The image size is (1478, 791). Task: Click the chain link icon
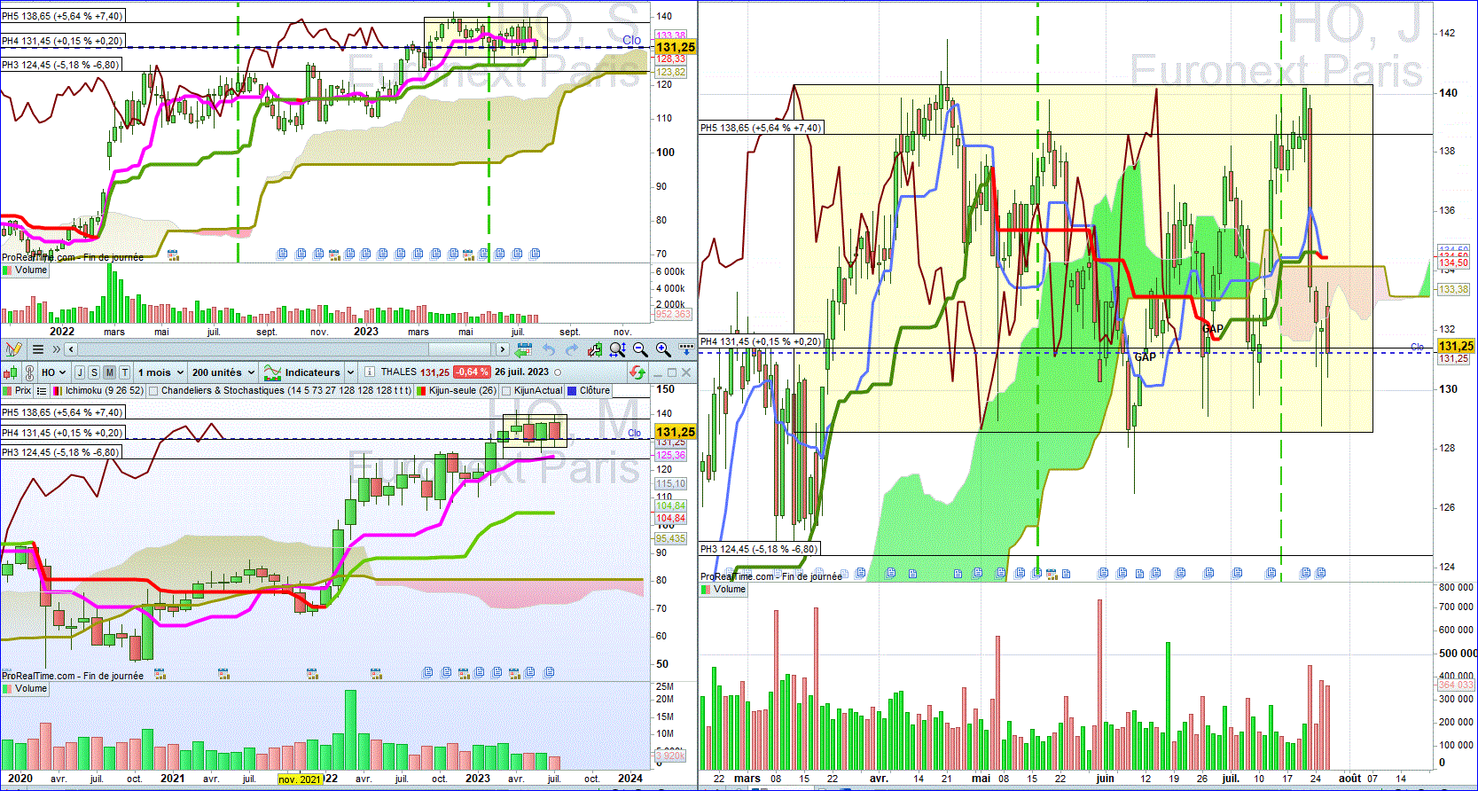coord(29,372)
